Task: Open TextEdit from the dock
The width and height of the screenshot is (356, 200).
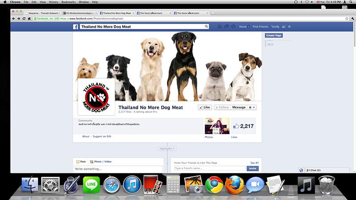Action: [x=275, y=185]
